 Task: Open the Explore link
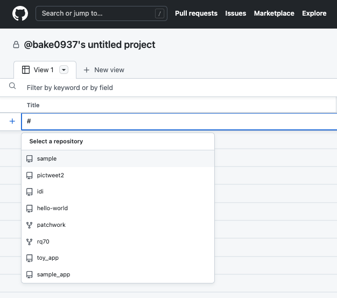[314, 13]
